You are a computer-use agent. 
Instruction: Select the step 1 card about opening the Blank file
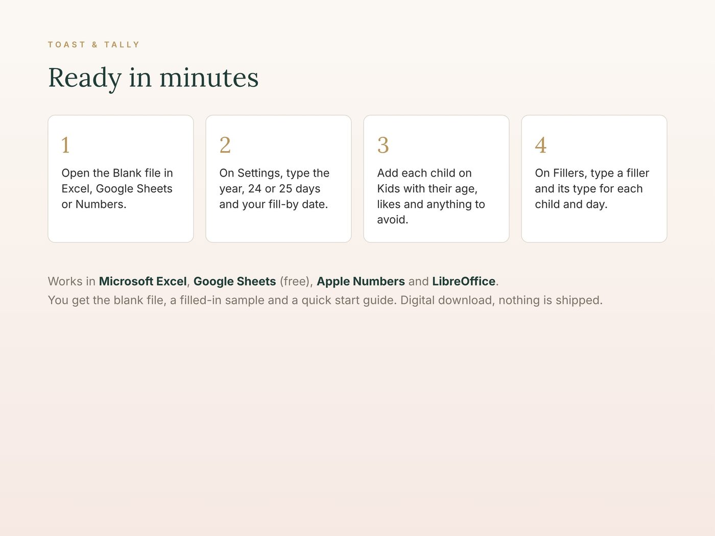(x=121, y=179)
